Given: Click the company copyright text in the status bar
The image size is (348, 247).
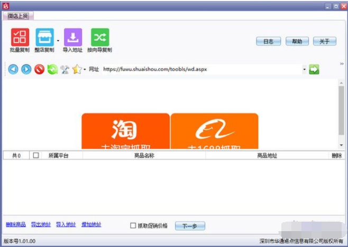Looking at the screenshot, I should 301,241.
